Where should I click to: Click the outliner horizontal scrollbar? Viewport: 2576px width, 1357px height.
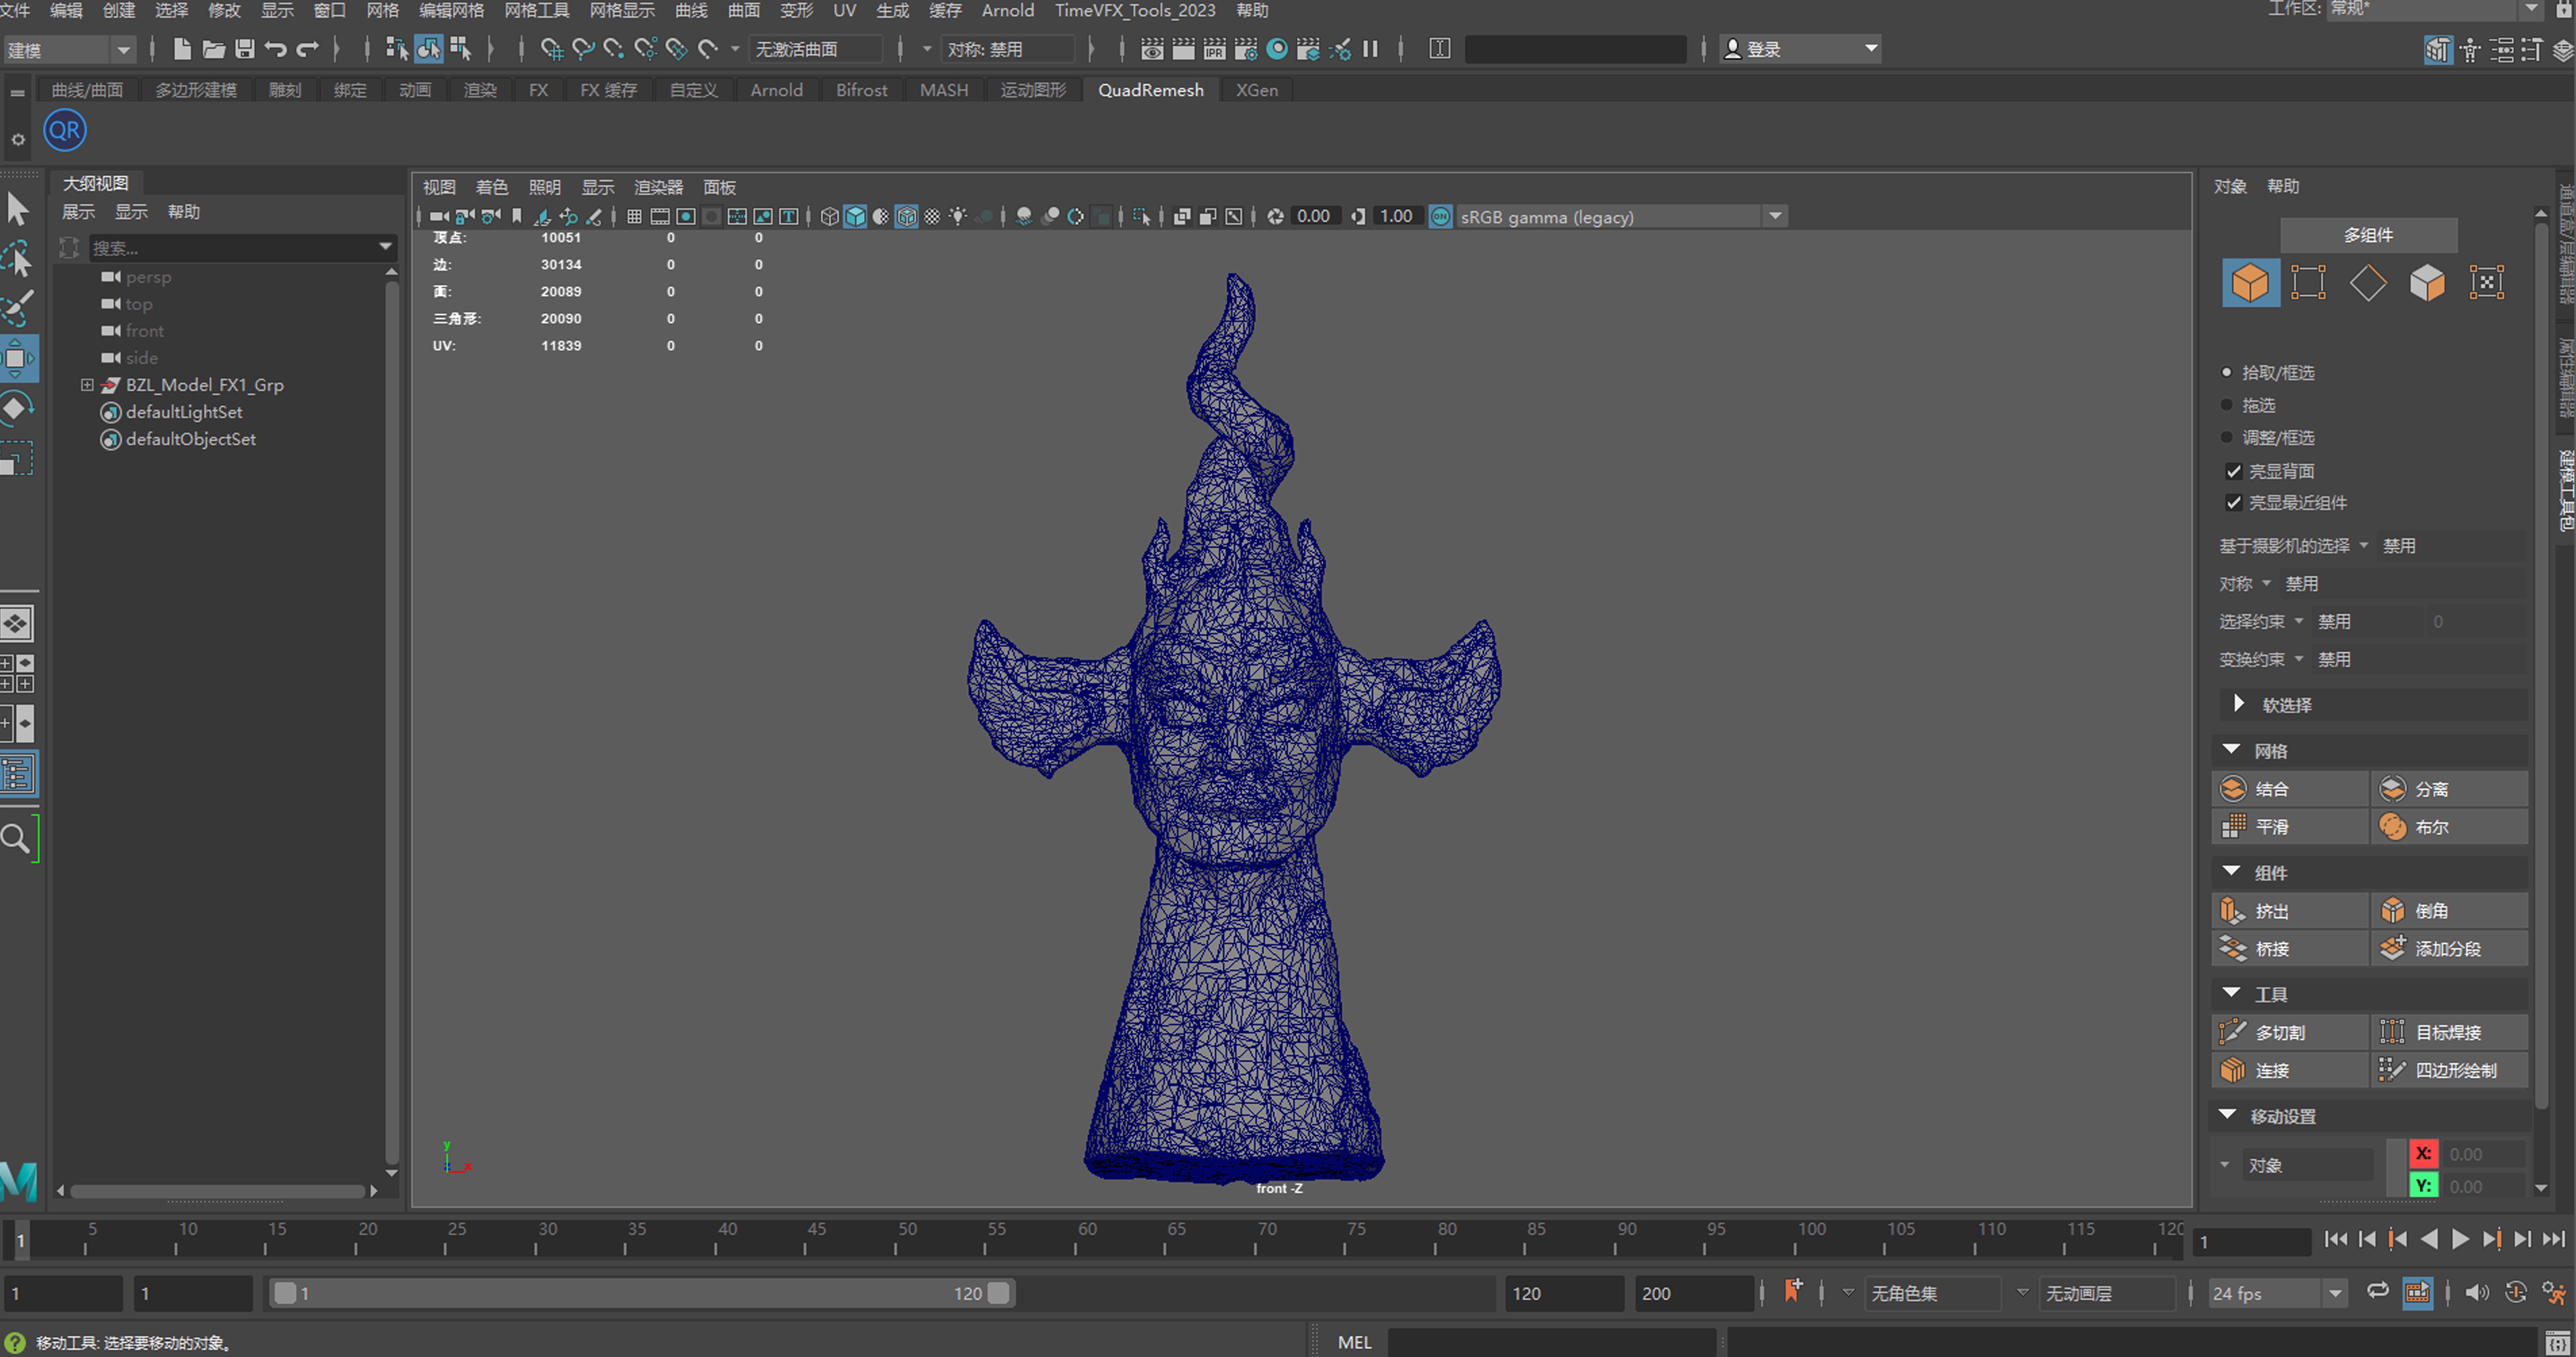(218, 1191)
